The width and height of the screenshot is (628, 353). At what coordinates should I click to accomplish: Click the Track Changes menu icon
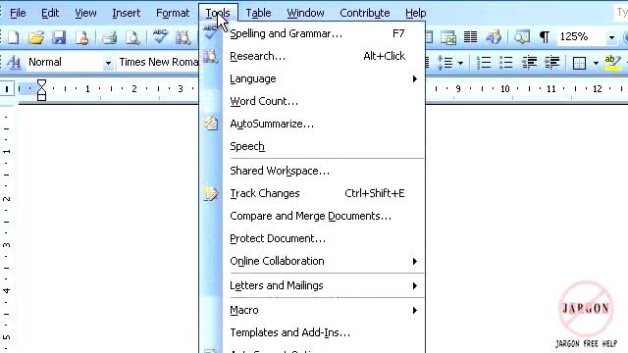[211, 193]
